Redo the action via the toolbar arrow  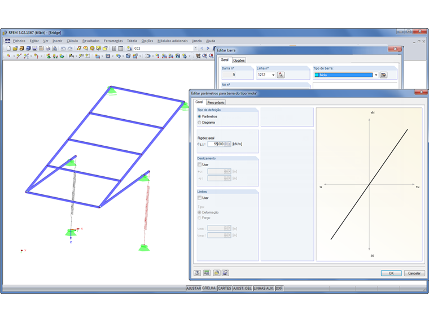(x=70, y=49)
